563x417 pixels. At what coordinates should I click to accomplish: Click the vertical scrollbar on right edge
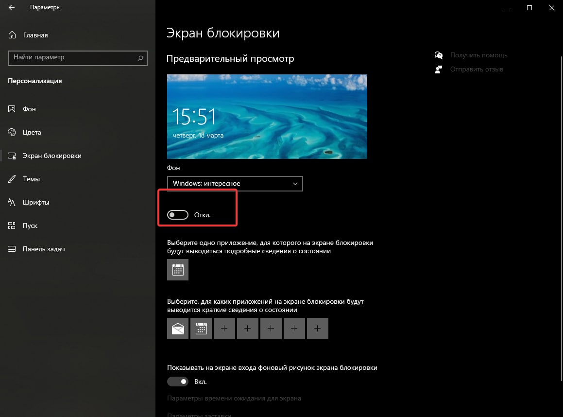point(562,218)
